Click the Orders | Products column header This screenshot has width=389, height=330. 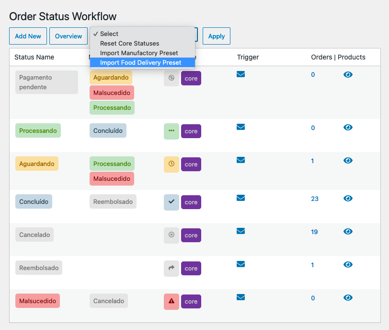338,57
